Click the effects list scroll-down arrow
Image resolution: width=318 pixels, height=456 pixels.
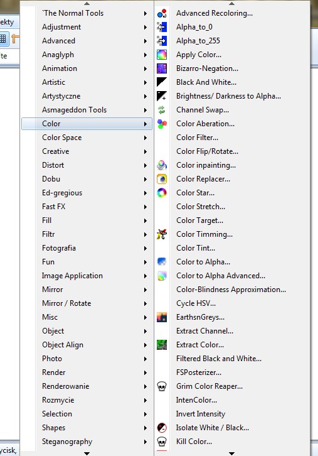pyautogui.click(x=87, y=453)
